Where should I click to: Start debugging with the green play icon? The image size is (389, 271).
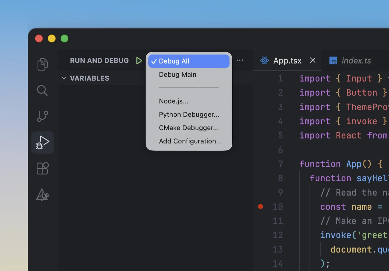coord(139,61)
